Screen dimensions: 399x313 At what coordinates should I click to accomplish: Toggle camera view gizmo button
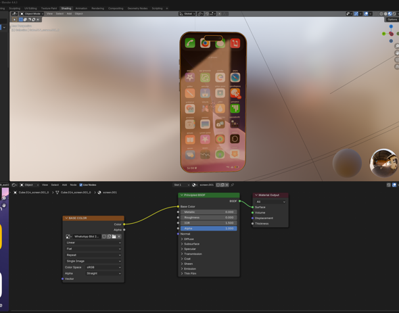(397, 59)
